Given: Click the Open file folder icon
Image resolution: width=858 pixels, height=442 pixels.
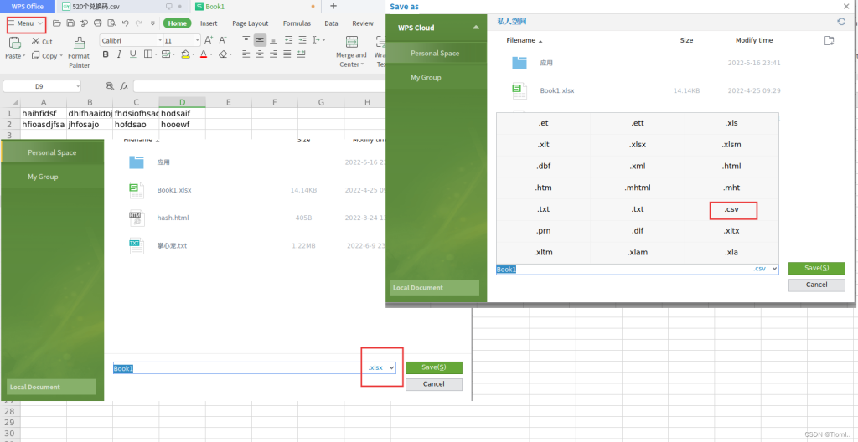Looking at the screenshot, I should point(57,23).
